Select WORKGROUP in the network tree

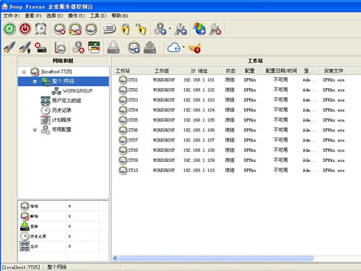click(x=77, y=91)
